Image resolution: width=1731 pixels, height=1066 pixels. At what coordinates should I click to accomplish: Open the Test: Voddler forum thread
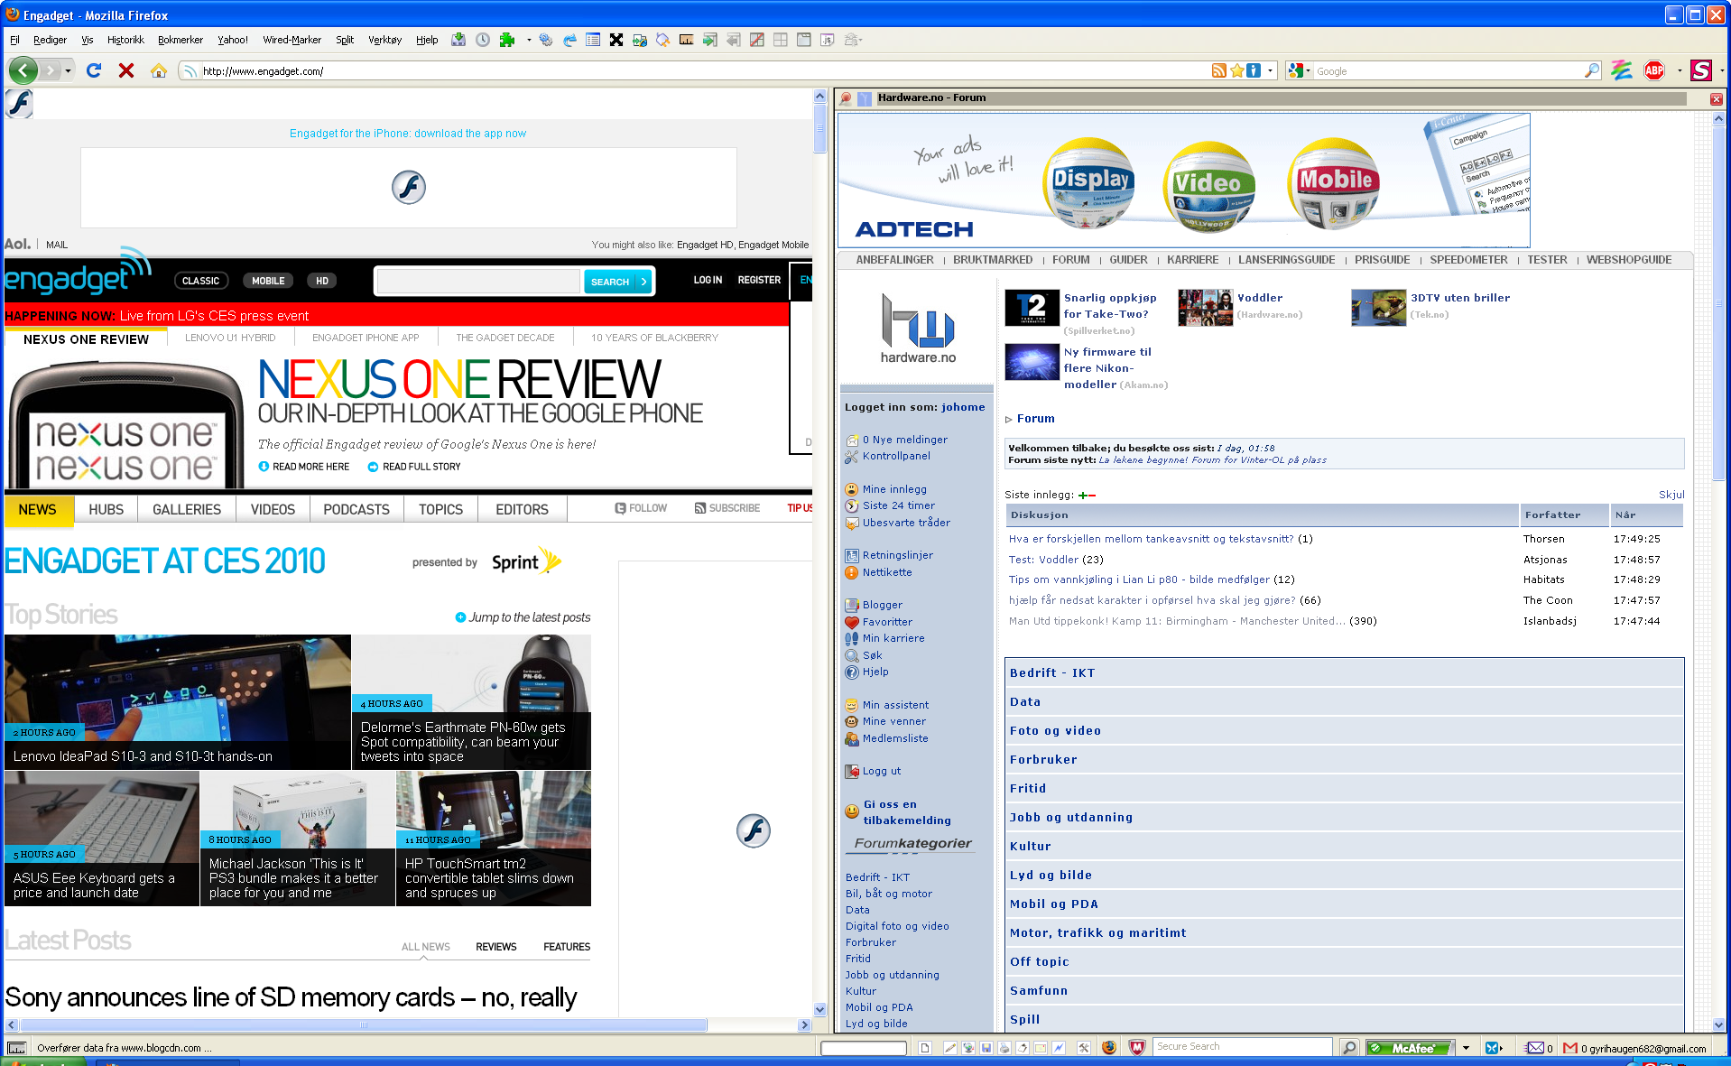[x=1044, y=560]
